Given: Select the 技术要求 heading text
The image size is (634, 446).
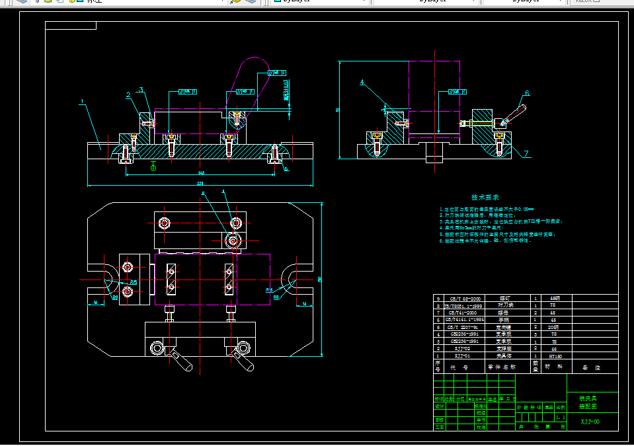Looking at the screenshot, I should (485, 197).
